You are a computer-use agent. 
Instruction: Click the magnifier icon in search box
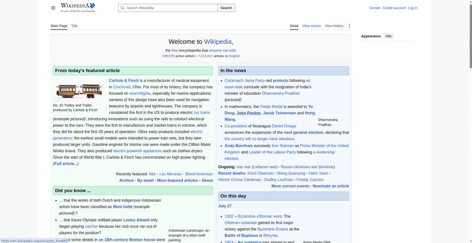click(x=123, y=8)
